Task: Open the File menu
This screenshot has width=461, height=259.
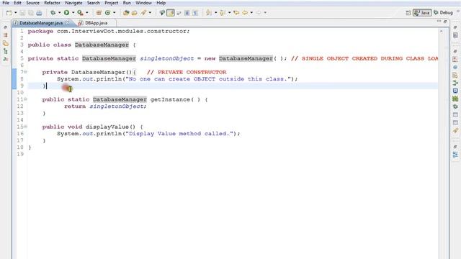Action: (x=6, y=3)
